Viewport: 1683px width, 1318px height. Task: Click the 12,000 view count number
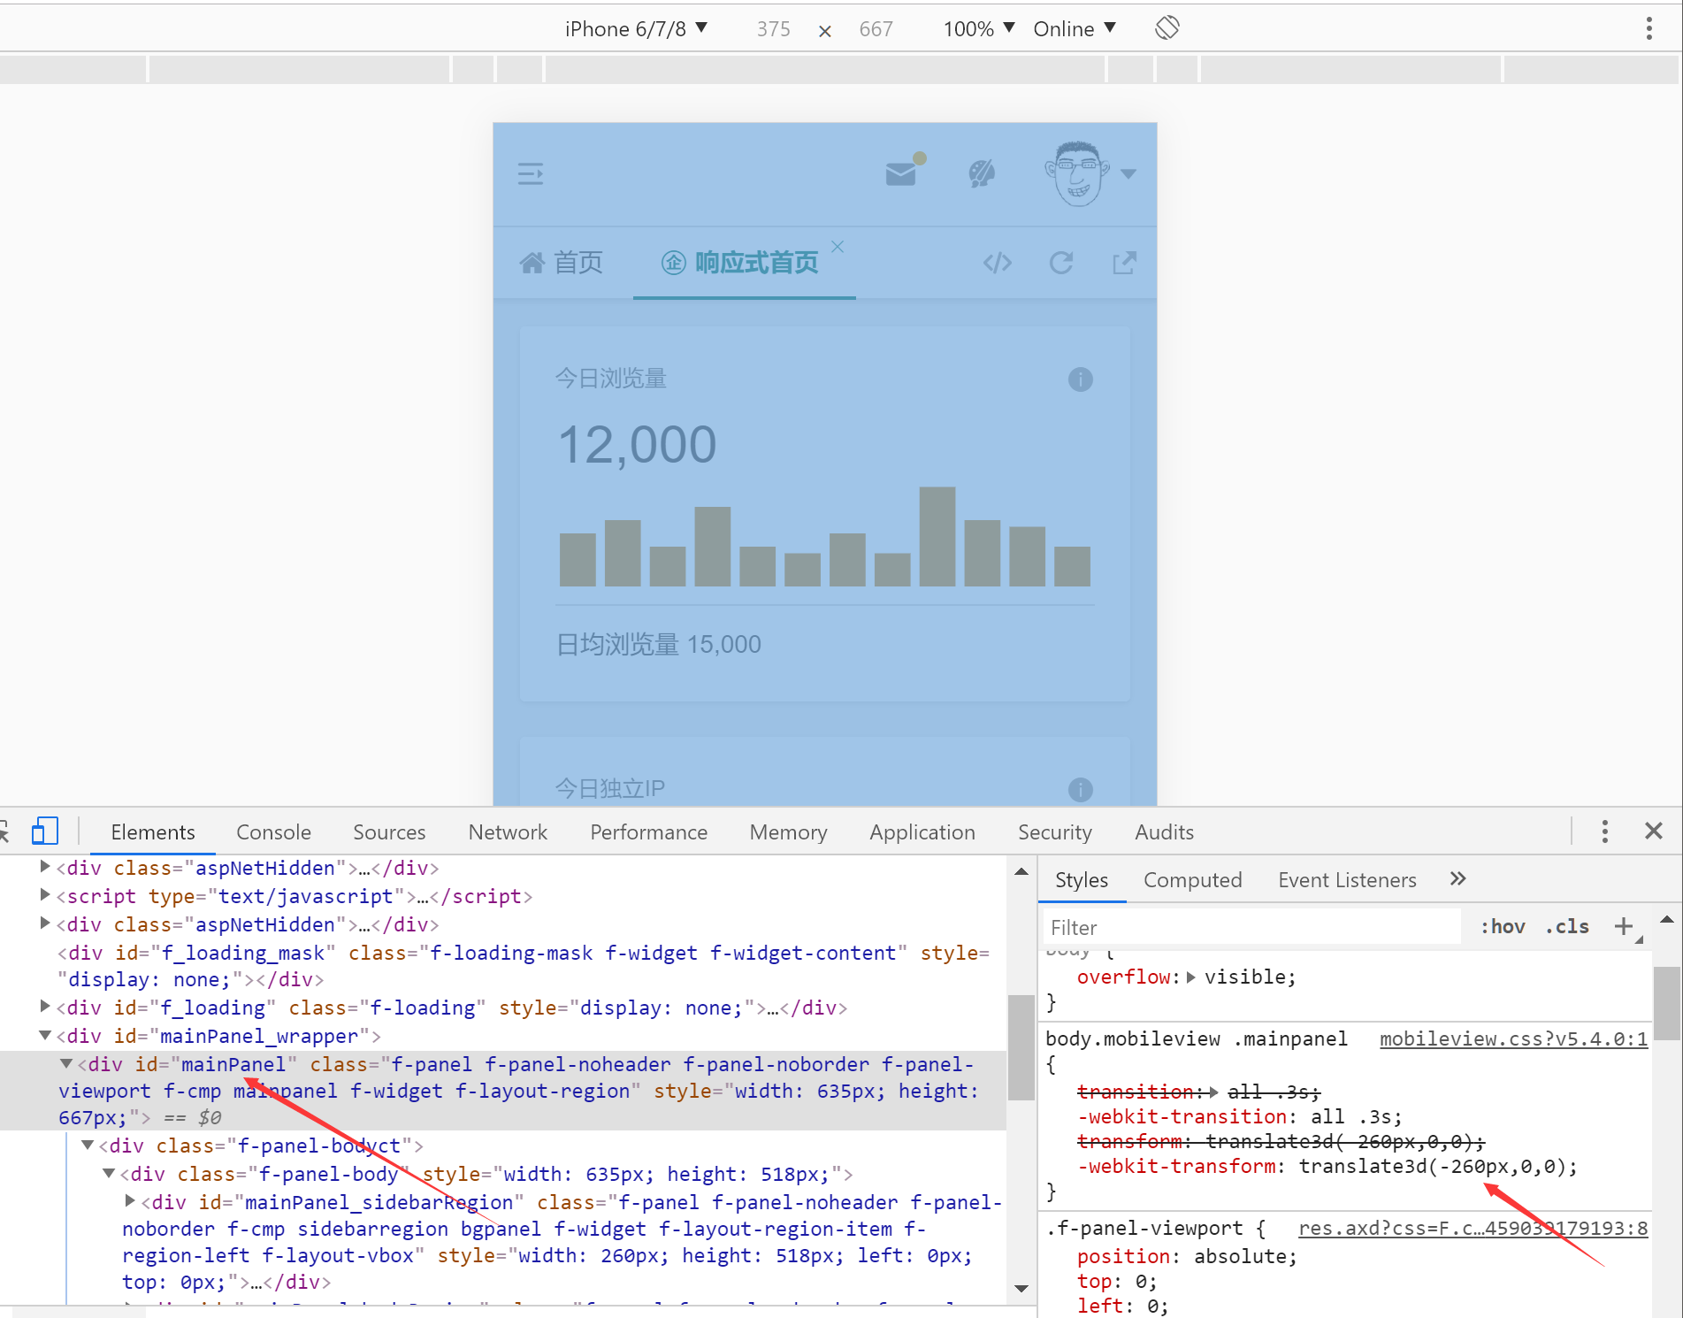click(637, 444)
